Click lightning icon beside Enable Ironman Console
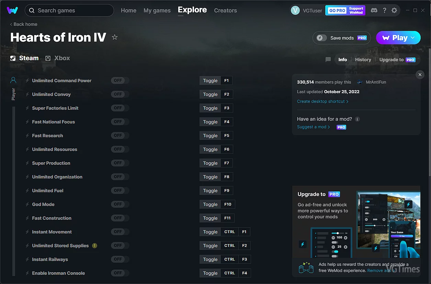This screenshot has width=431, height=284. pos(27,273)
